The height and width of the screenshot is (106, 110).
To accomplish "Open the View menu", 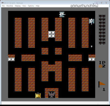I will [x=24, y=6].
